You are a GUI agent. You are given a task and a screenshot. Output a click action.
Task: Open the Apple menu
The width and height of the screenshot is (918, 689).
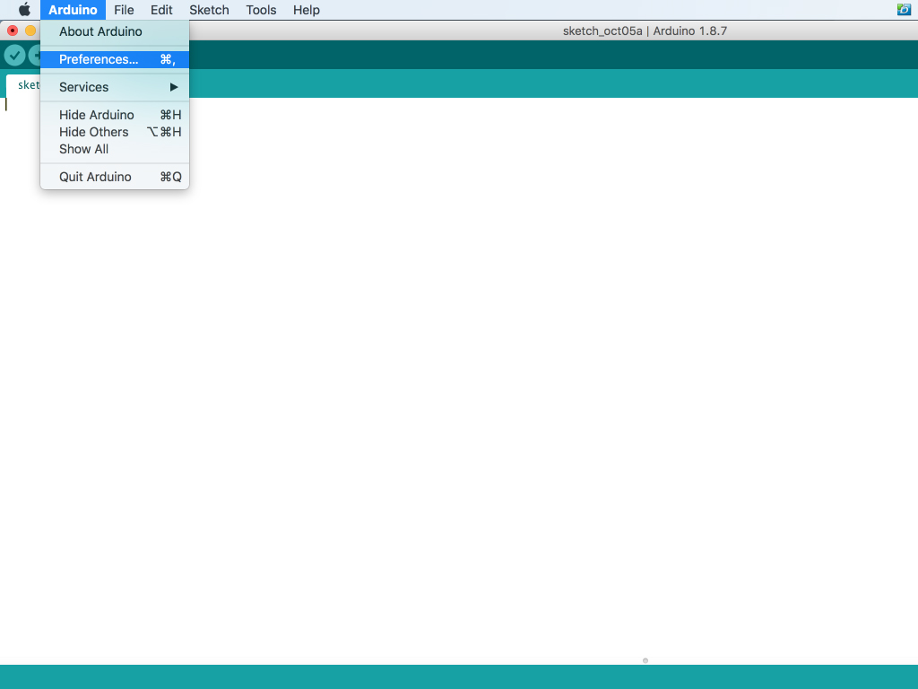(24, 10)
